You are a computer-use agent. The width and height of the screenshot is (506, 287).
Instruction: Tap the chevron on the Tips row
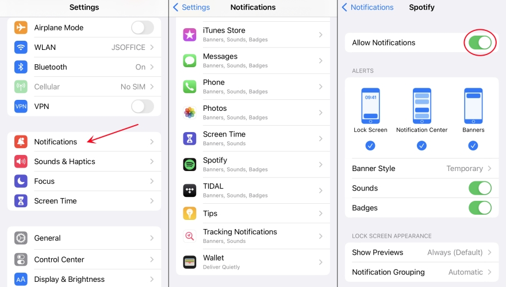(x=320, y=213)
